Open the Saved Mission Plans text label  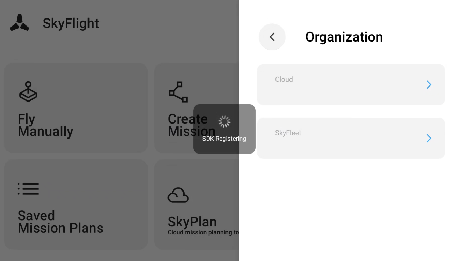pyautogui.click(x=60, y=222)
